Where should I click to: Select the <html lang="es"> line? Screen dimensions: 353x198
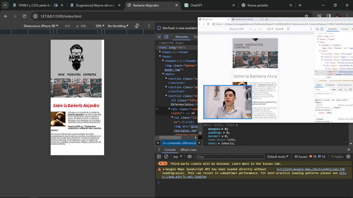[172, 47]
